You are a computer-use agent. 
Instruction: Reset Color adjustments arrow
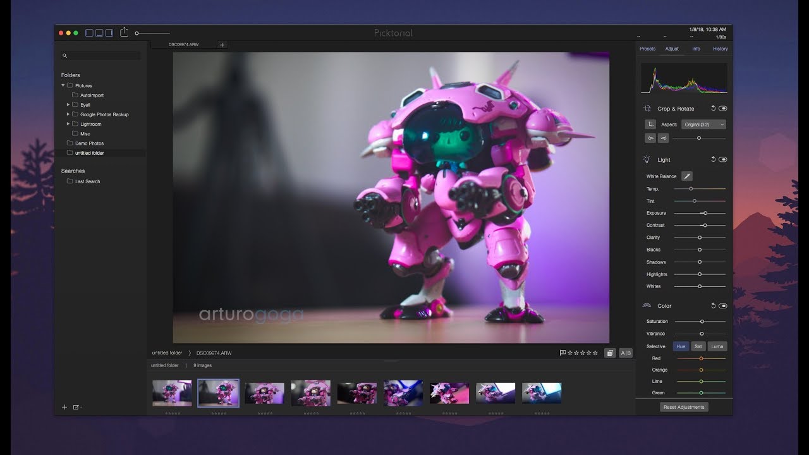pyautogui.click(x=713, y=306)
